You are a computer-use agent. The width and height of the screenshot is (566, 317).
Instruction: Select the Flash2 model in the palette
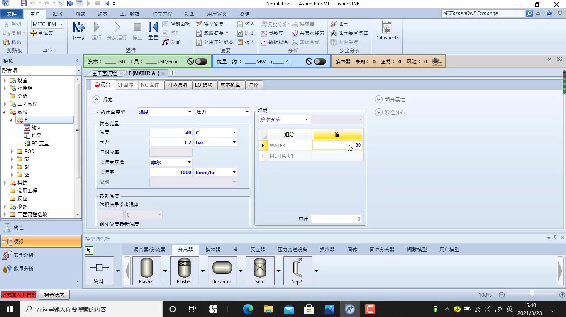146,270
